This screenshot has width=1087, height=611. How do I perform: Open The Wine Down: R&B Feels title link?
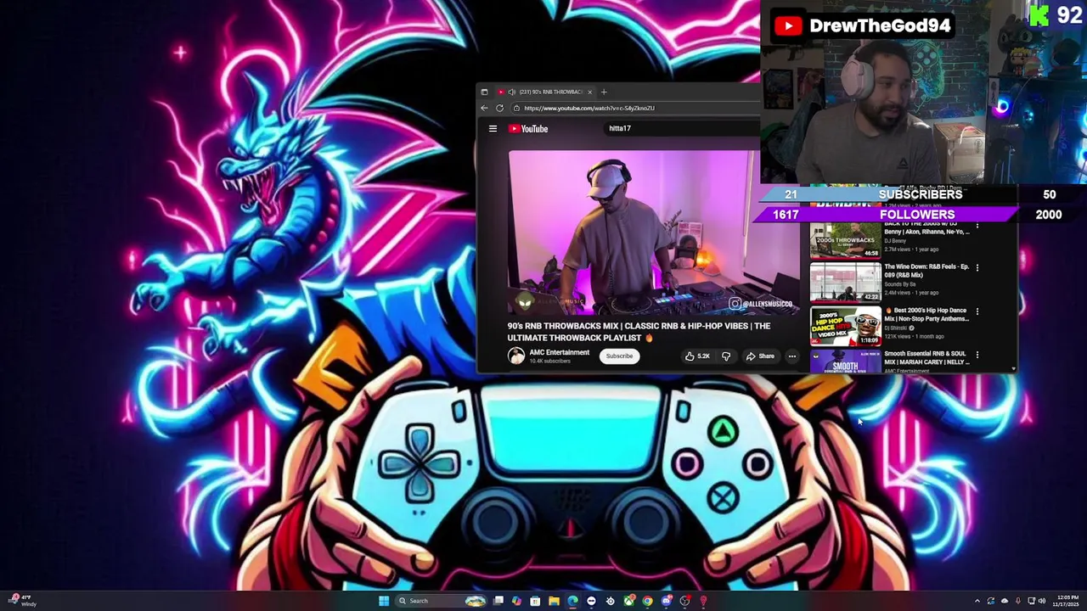(x=926, y=271)
